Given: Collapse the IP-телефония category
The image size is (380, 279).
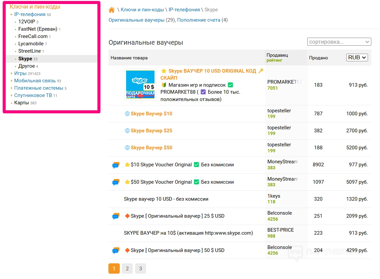Looking at the screenshot, I should [11, 15].
